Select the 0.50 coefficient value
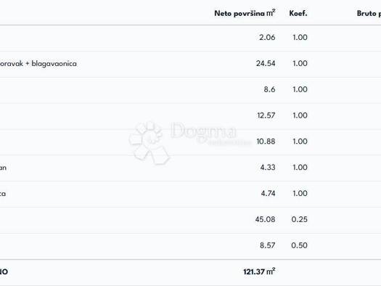 click(299, 245)
